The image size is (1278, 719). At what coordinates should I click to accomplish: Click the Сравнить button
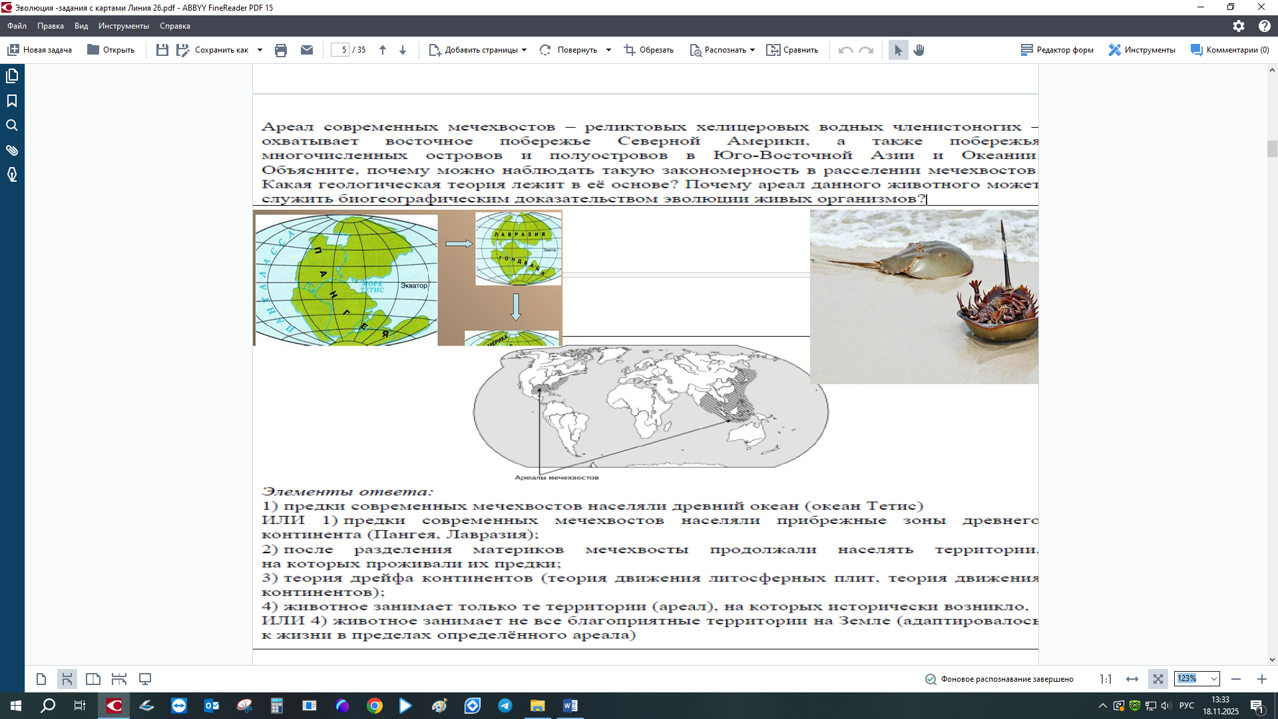click(792, 50)
